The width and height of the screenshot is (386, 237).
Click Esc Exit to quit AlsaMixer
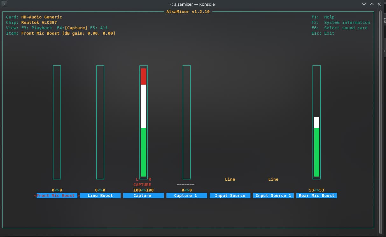pyautogui.click(x=323, y=33)
